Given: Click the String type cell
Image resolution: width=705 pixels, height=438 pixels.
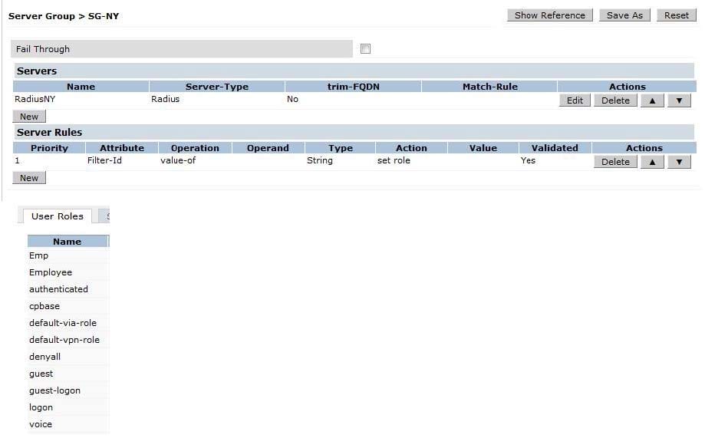Looking at the screenshot, I should (320, 160).
